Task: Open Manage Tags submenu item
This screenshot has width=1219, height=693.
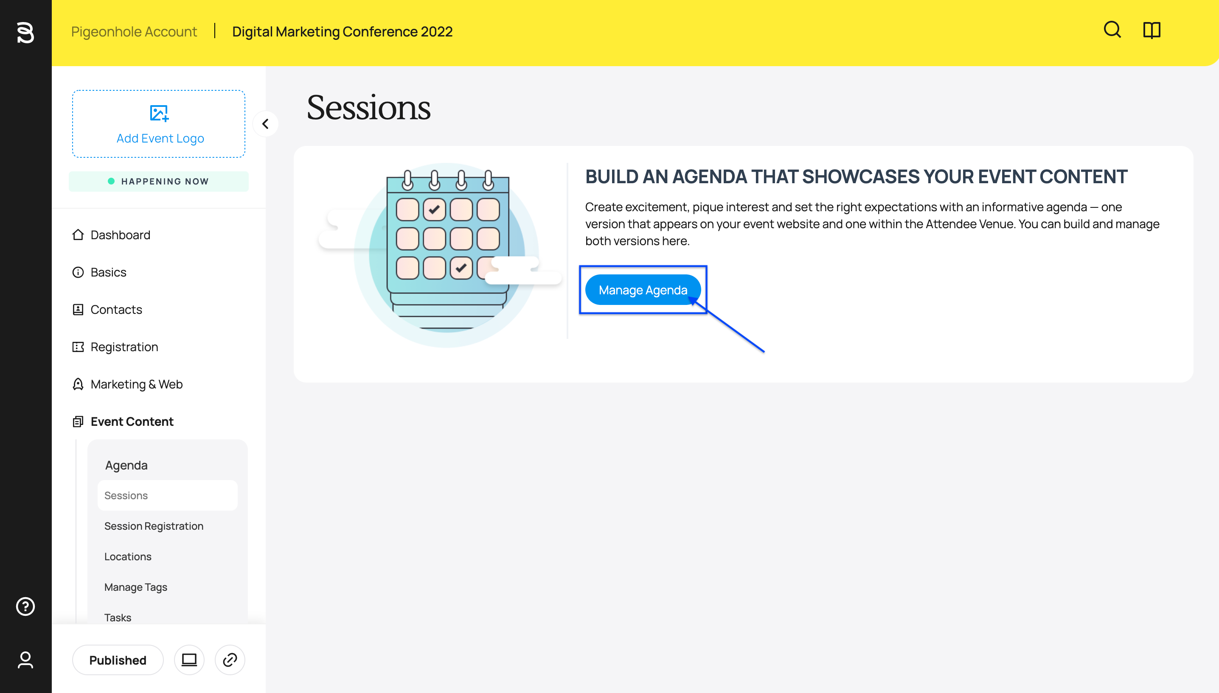Action: 136,587
